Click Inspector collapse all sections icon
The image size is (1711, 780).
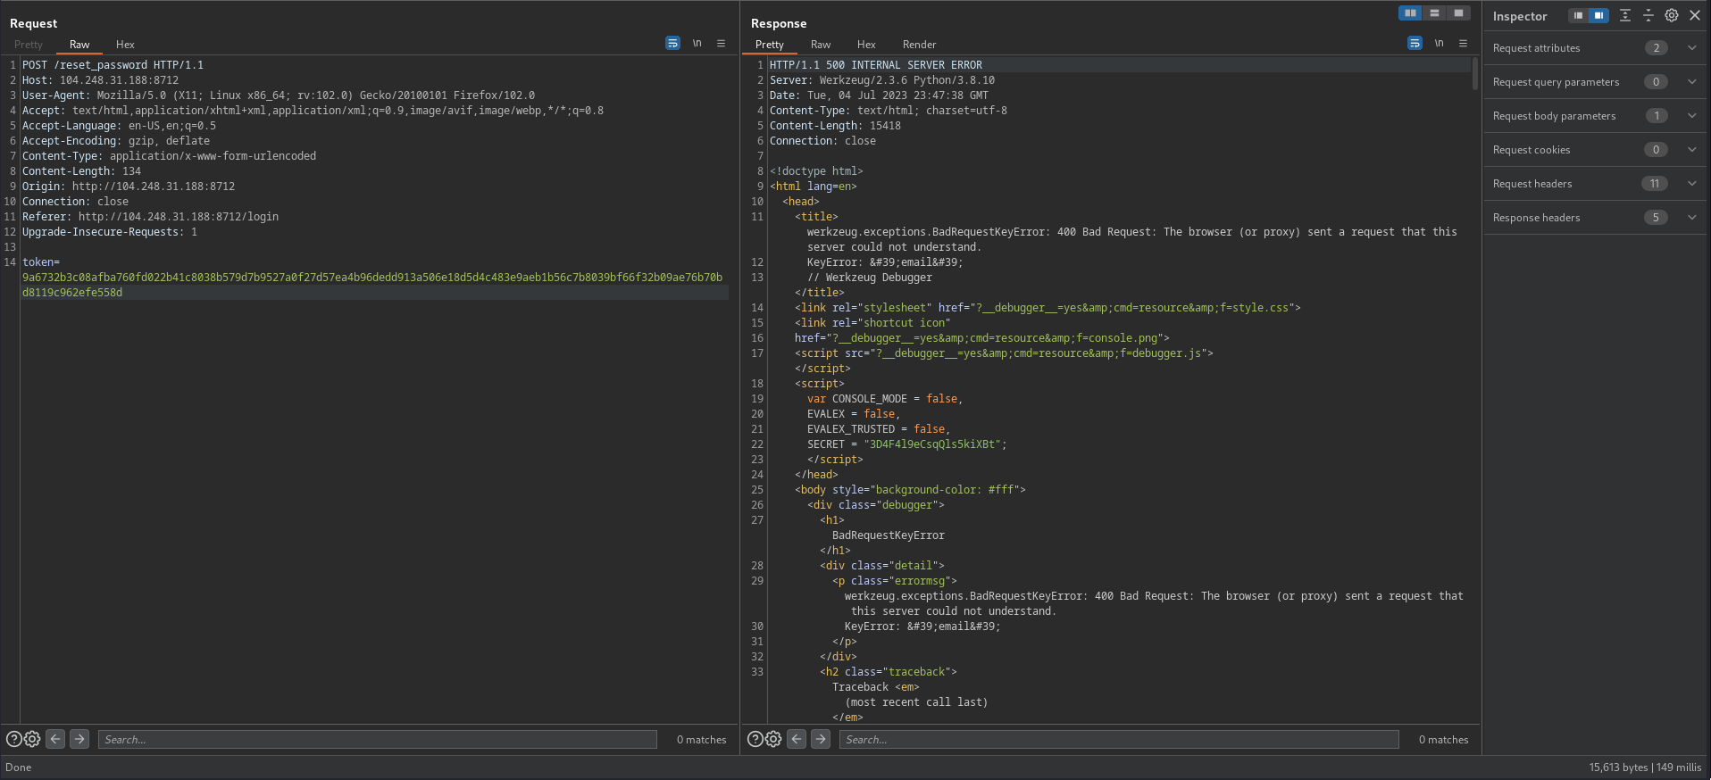pos(1648,15)
